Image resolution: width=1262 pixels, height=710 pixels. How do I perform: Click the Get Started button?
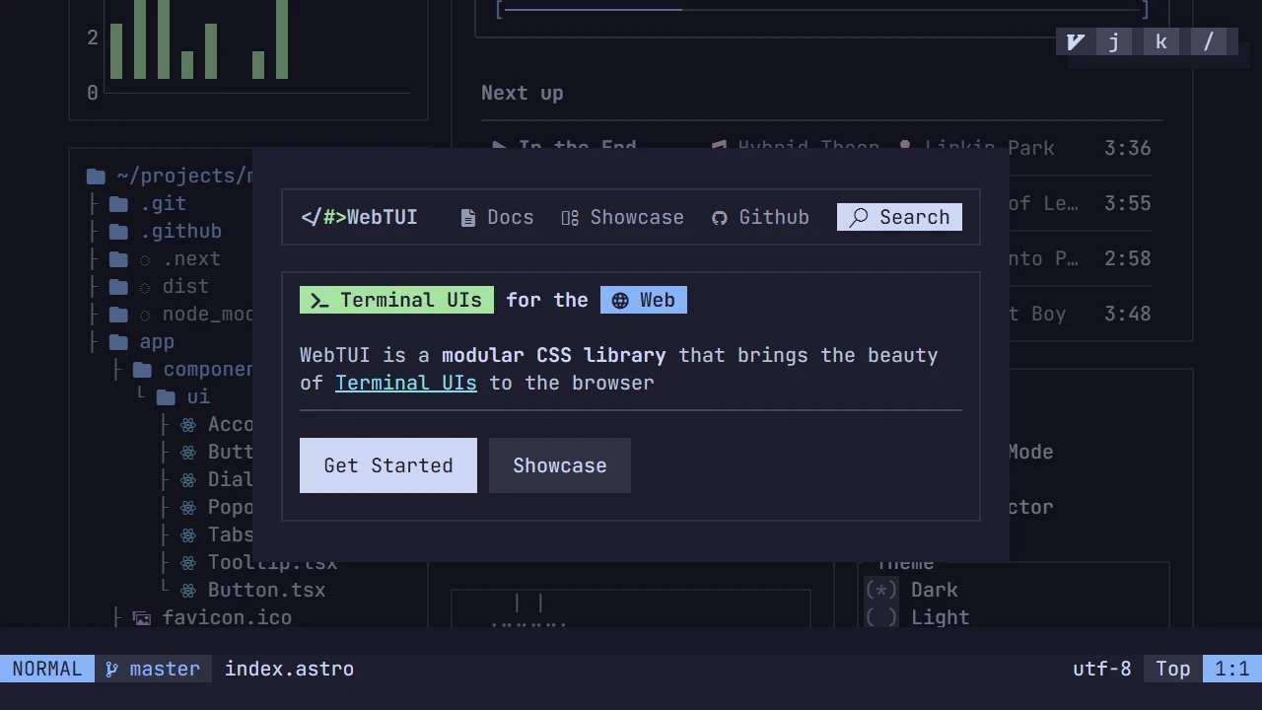387,464
